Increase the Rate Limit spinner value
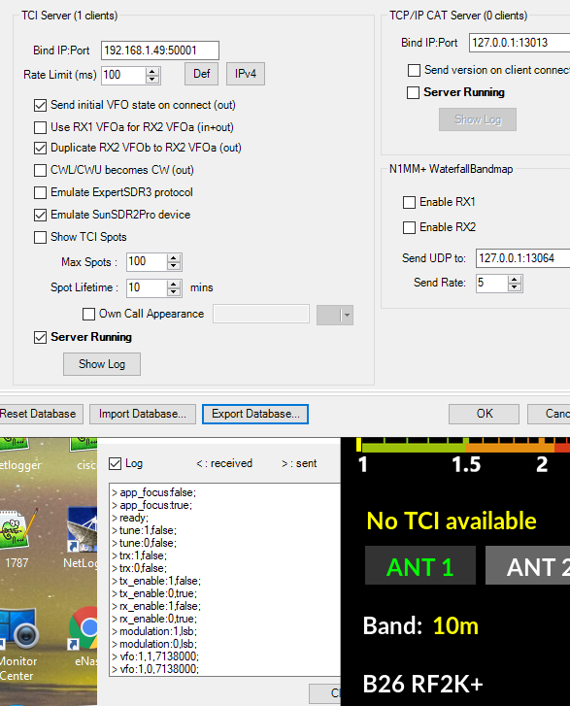The image size is (570, 706). [x=152, y=72]
